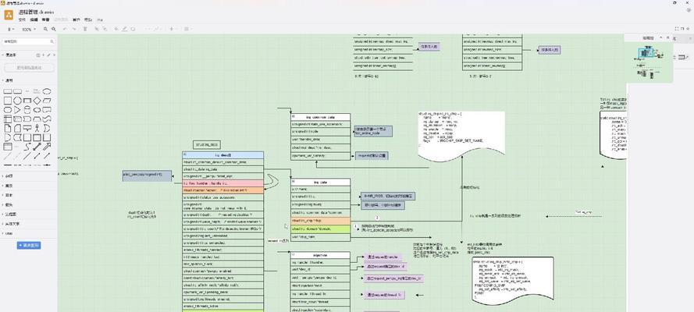The height and width of the screenshot is (312, 694).
Task: Select the Rectangle shape
Action: pos(8,91)
